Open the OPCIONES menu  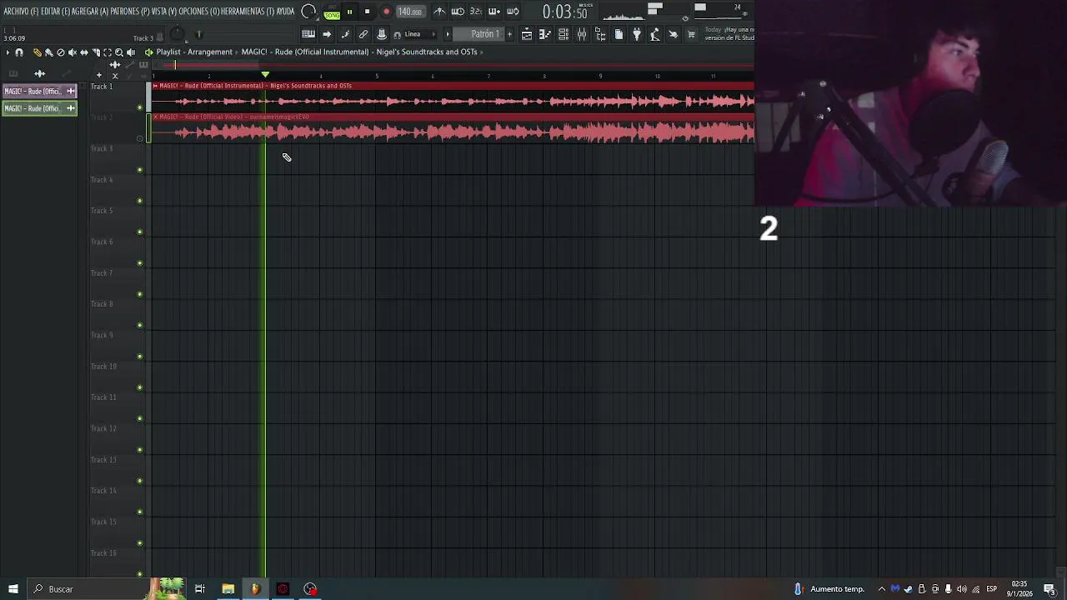198,12
